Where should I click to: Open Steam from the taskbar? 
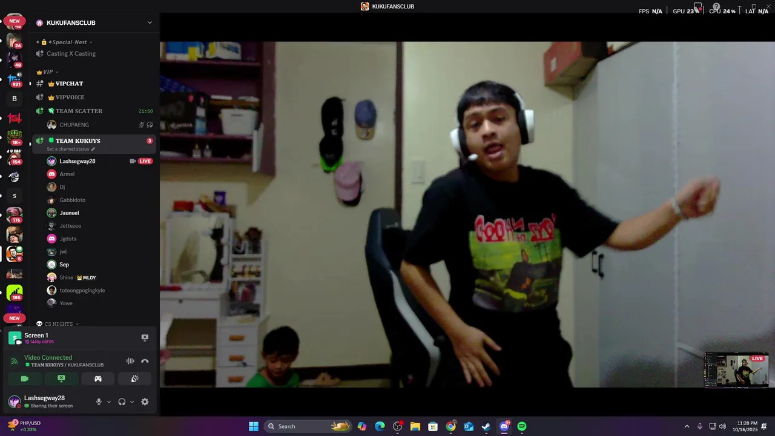click(486, 426)
